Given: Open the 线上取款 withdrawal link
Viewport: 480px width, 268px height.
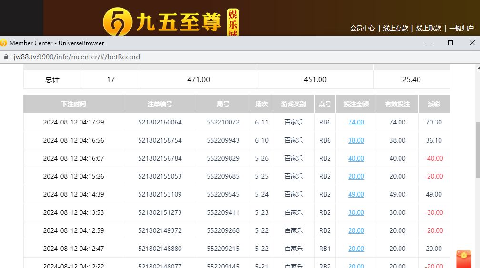Looking at the screenshot, I should tap(429, 28).
